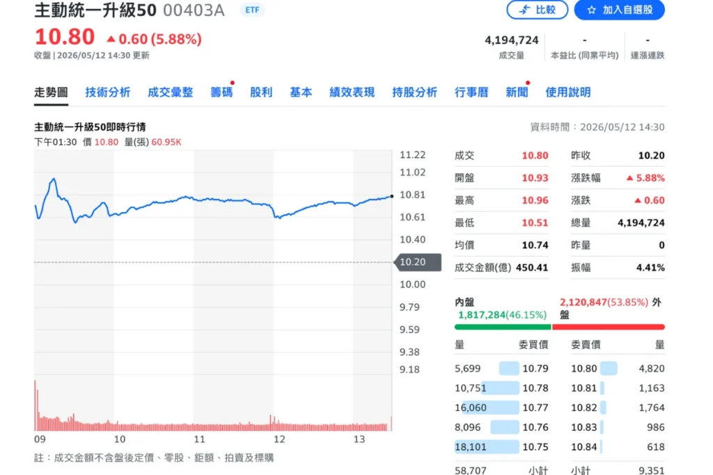Click bid volume 16,060
The height and width of the screenshot is (475, 713).
tap(471, 408)
